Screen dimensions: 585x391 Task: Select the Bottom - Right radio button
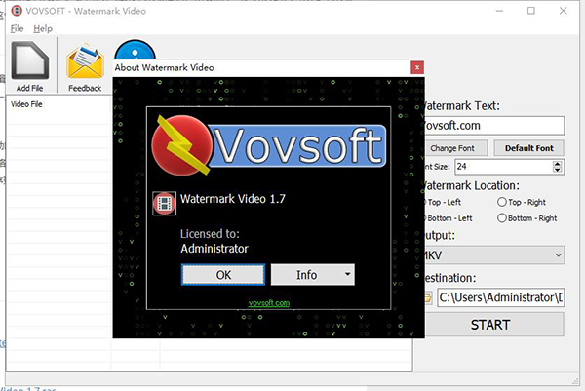(502, 217)
